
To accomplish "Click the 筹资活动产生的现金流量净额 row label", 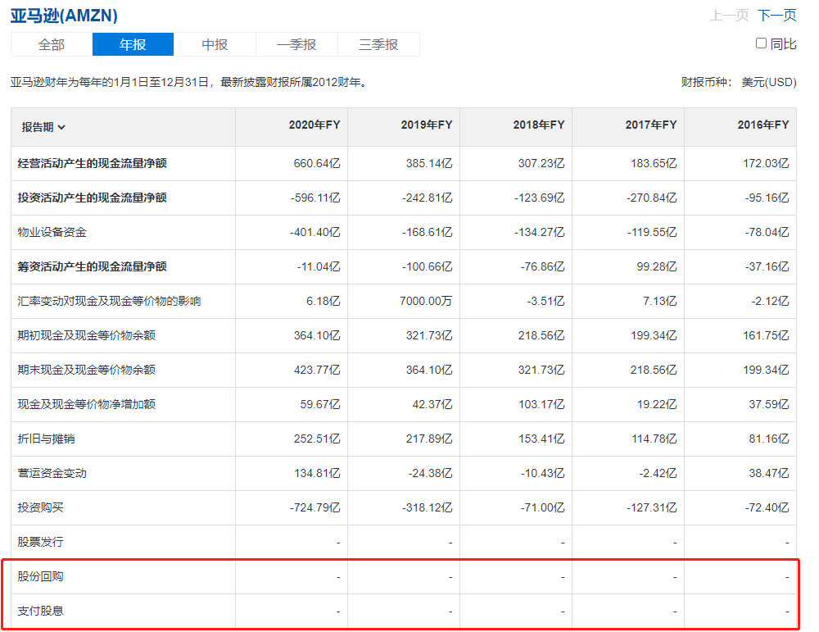I will click(92, 266).
